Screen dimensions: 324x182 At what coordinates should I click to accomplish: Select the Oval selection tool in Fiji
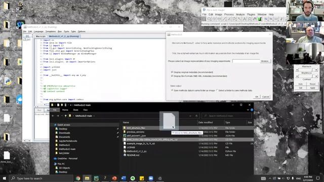coord(209,19)
